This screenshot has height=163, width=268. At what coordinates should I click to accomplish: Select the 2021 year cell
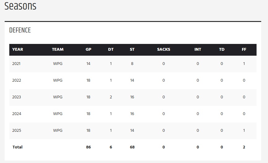(x=16, y=64)
